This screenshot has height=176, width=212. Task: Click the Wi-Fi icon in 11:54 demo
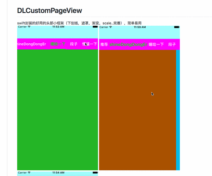(x=29, y=172)
